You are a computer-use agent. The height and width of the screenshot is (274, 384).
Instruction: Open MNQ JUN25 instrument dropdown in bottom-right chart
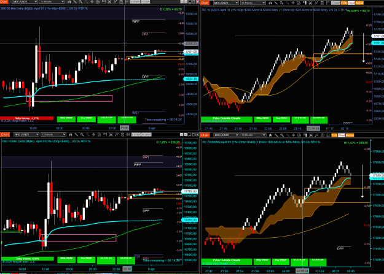(x=226, y=135)
